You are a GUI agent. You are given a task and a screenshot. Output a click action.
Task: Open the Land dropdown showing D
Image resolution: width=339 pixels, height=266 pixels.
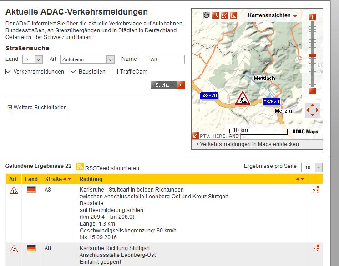[32, 59]
